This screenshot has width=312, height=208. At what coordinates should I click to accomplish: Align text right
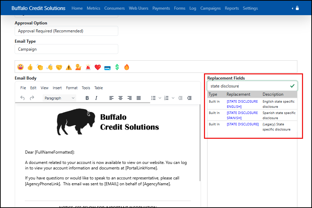click(x=129, y=98)
